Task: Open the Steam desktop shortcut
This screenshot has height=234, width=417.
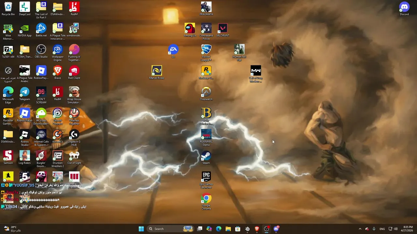Action: (x=206, y=158)
